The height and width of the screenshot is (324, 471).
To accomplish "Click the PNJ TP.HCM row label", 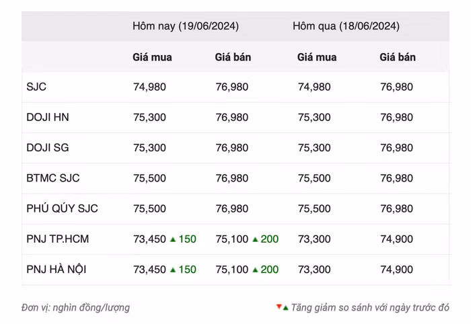I will [x=58, y=239].
